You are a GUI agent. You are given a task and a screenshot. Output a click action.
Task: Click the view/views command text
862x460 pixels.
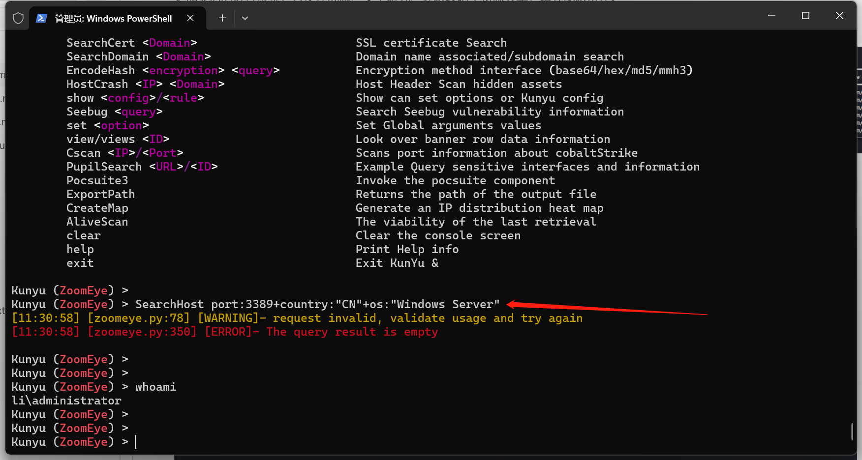click(100, 139)
